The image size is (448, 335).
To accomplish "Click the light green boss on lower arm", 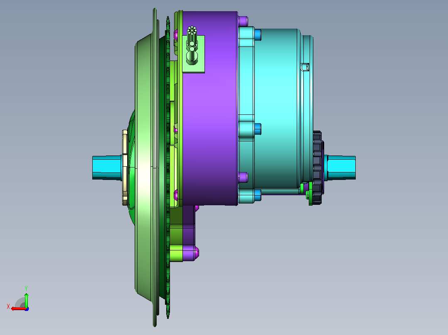I will pyautogui.click(x=176, y=253).
